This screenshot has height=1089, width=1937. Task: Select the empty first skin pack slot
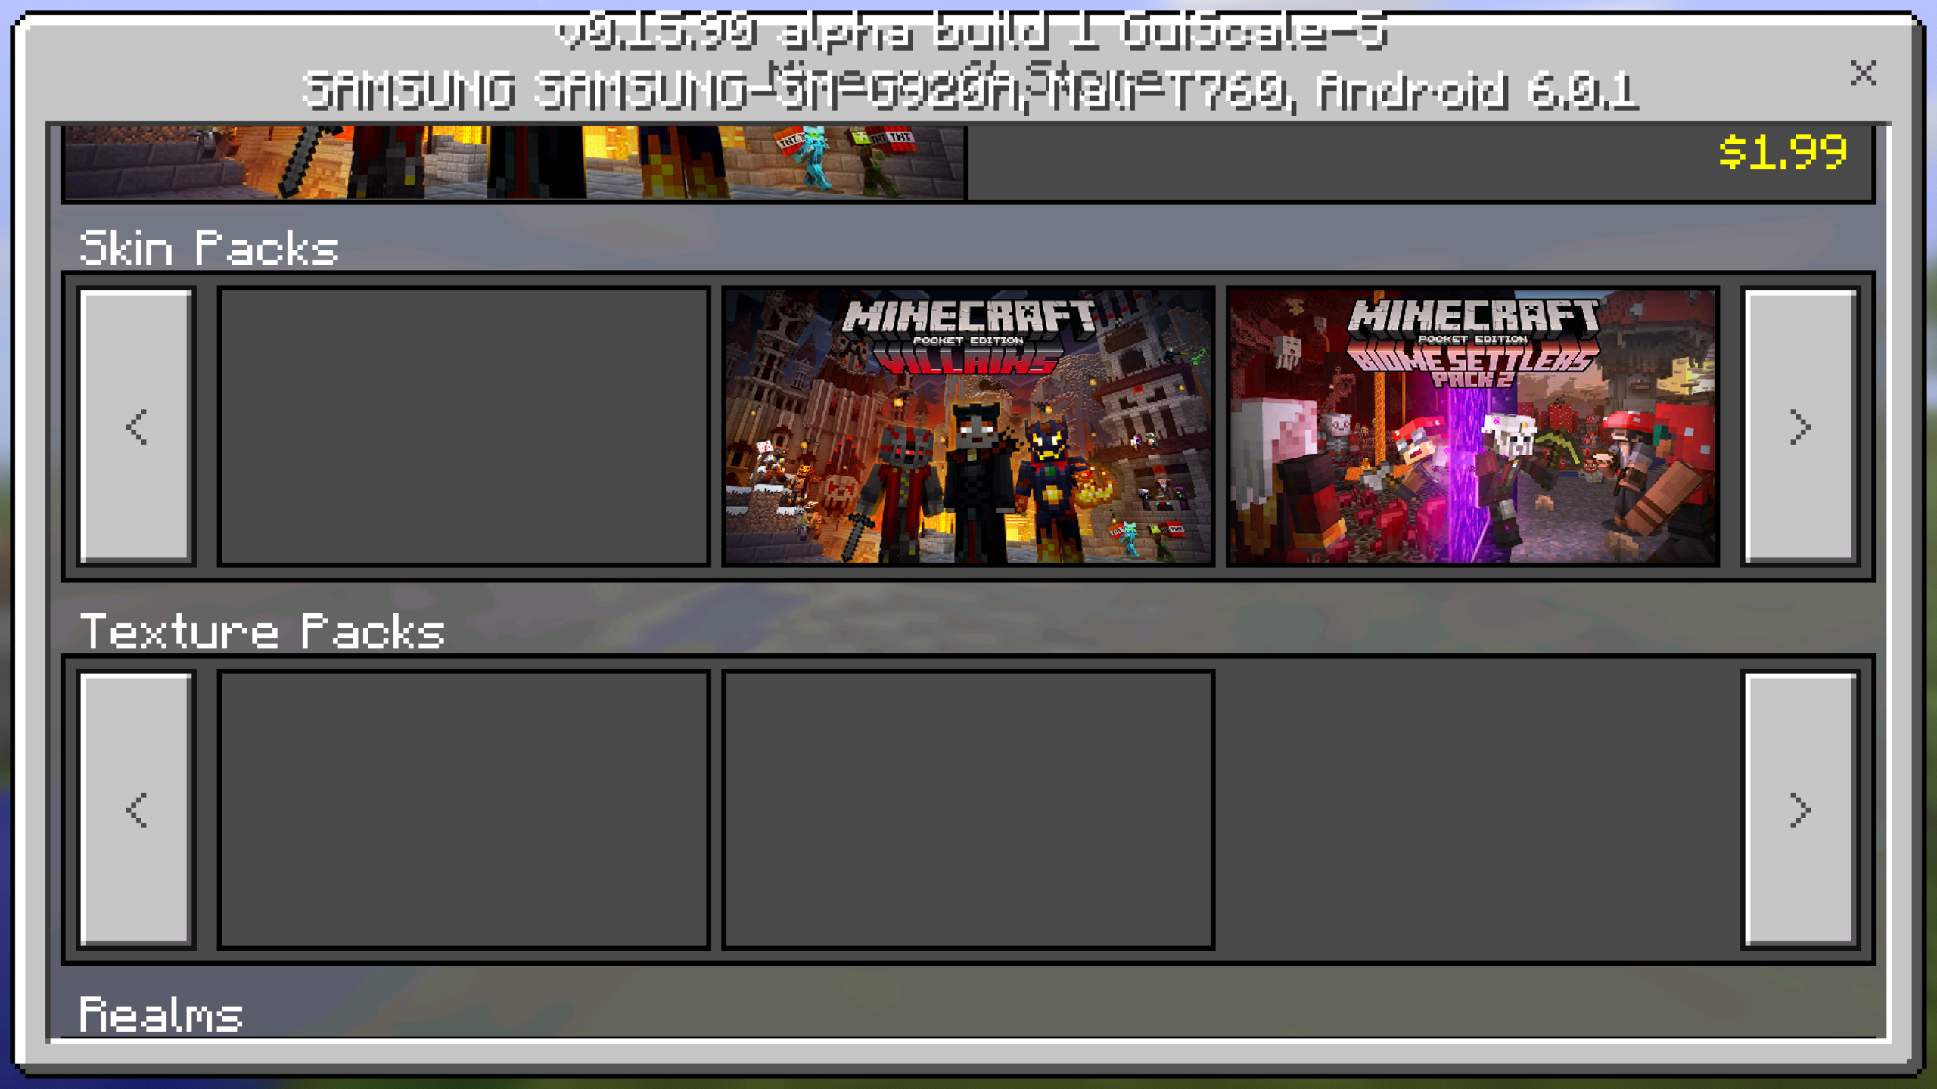click(x=463, y=426)
